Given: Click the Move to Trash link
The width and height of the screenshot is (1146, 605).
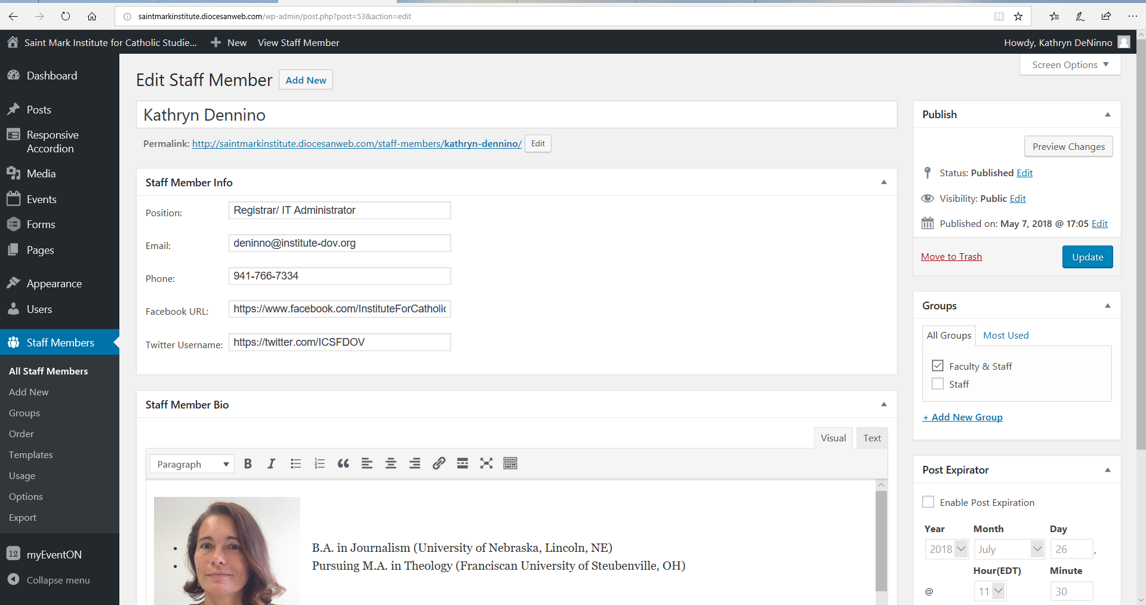Looking at the screenshot, I should coord(951,257).
